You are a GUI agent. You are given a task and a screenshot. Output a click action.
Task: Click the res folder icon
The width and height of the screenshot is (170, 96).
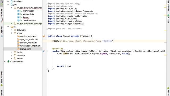click(12, 27)
